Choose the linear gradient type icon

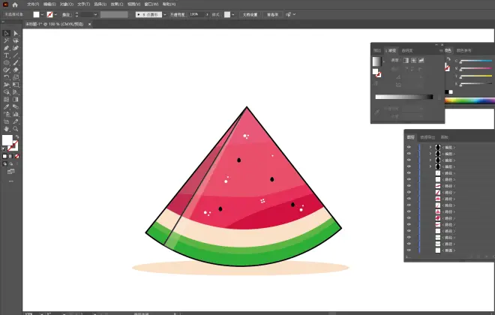point(405,60)
